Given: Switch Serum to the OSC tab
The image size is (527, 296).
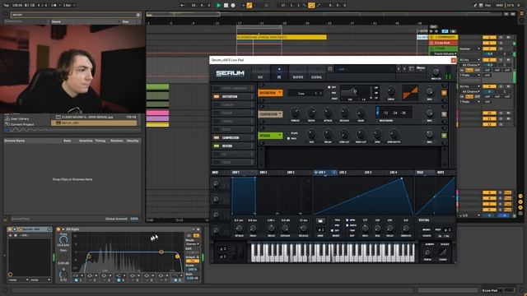Looking at the screenshot, I should pyautogui.click(x=260, y=73).
